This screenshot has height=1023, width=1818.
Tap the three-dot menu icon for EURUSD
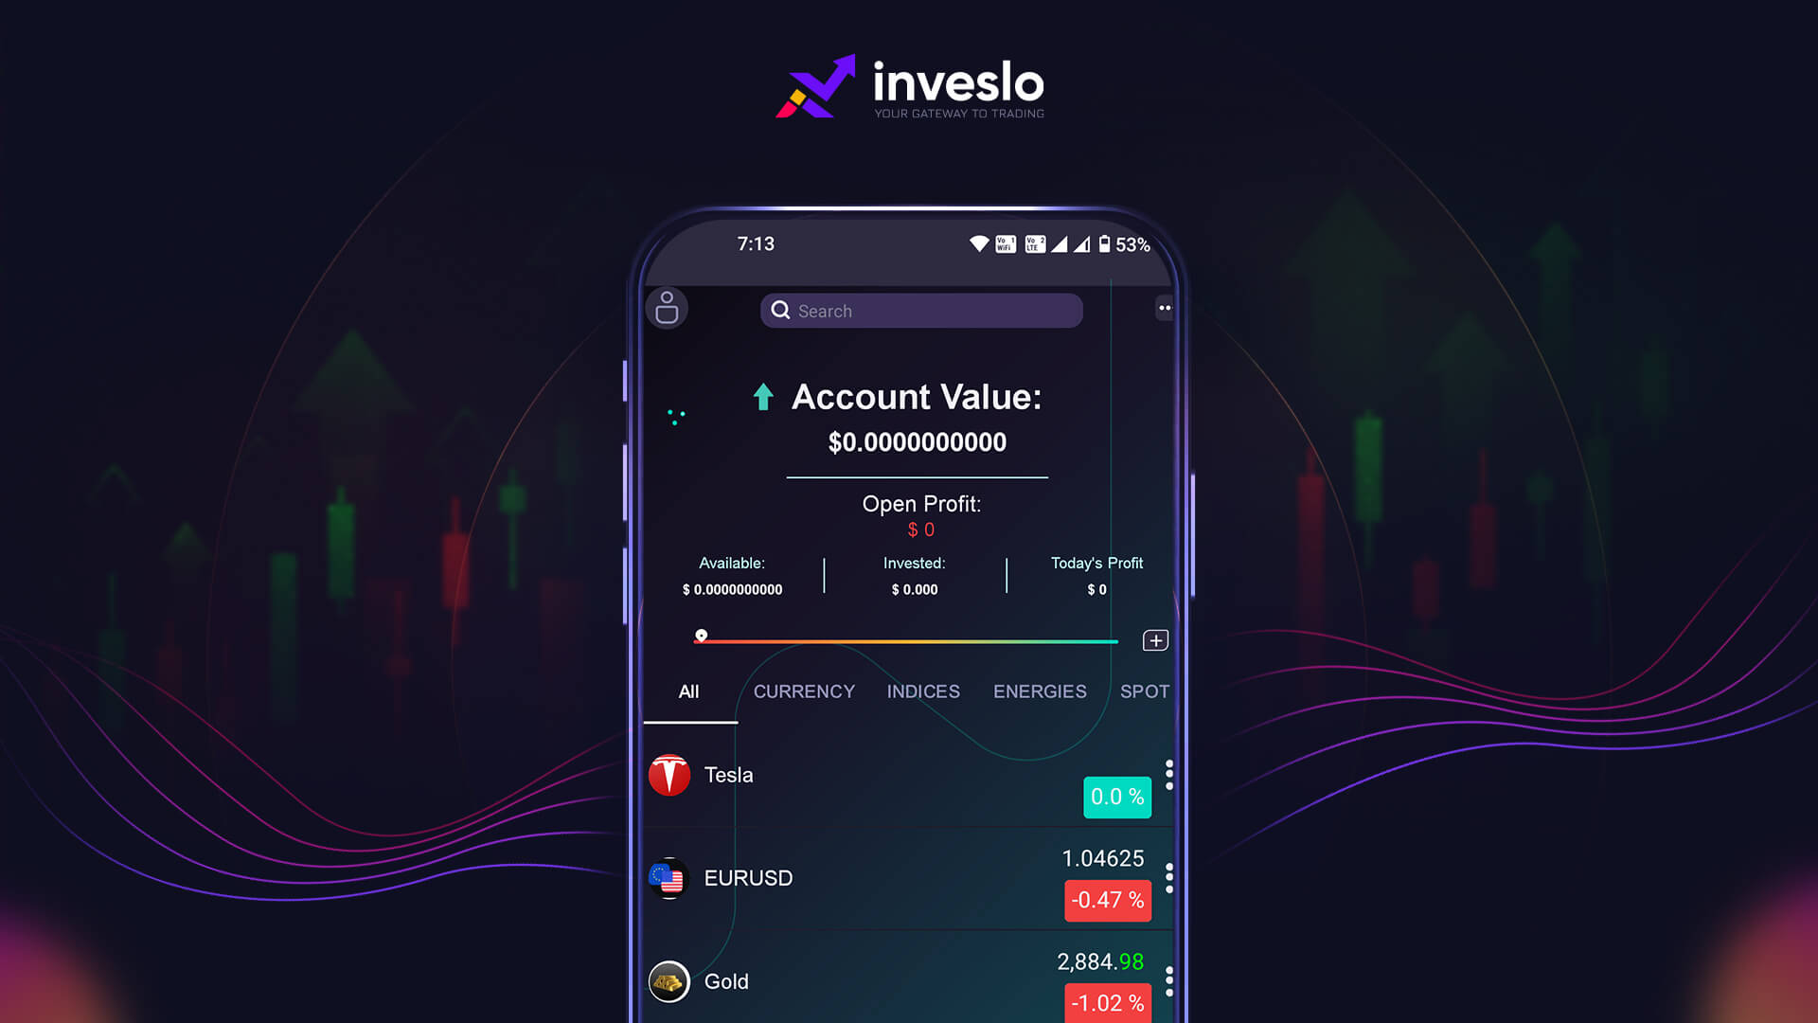coord(1167,877)
